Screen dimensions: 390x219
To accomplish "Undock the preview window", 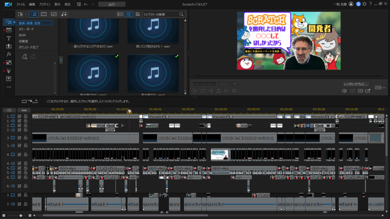I will pyautogui.click(x=368, y=91).
